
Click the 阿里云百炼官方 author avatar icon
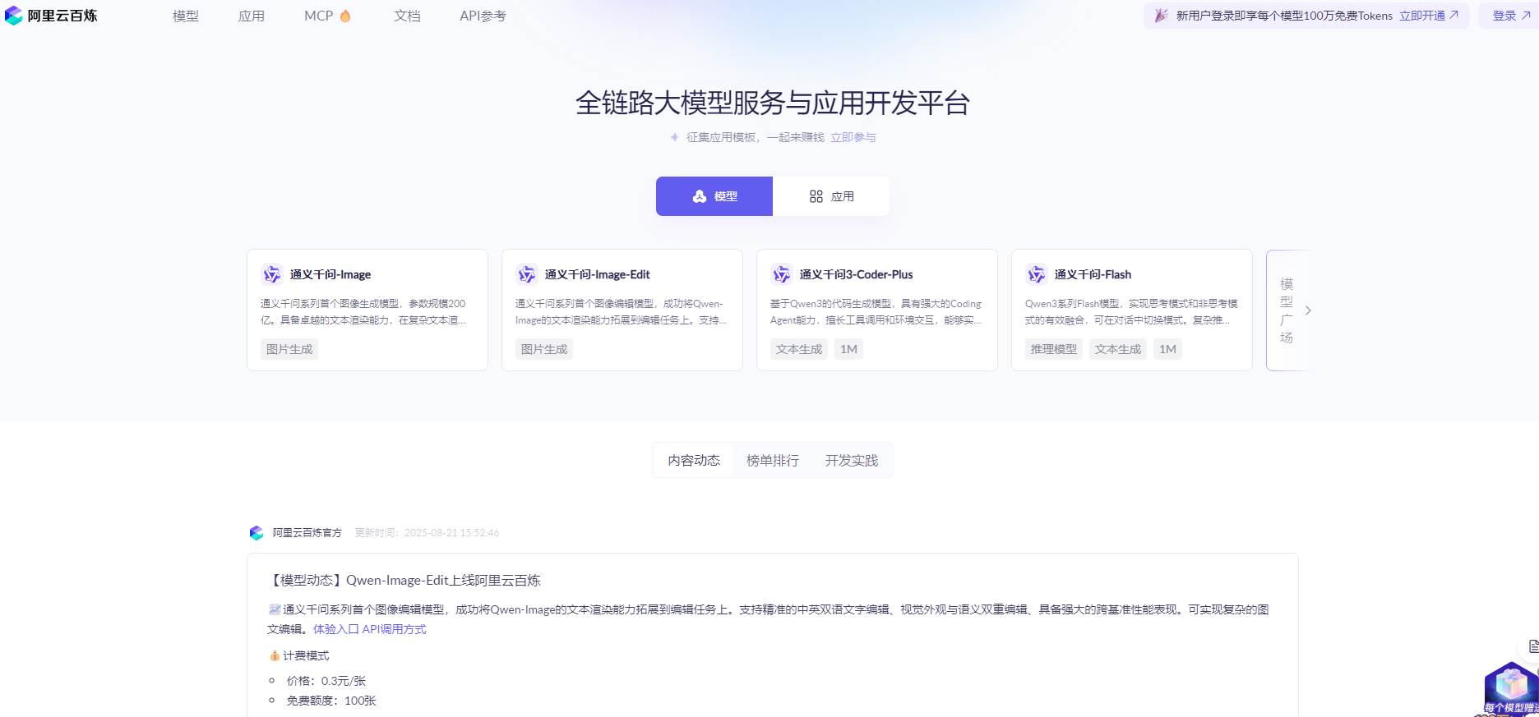(x=256, y=533)
